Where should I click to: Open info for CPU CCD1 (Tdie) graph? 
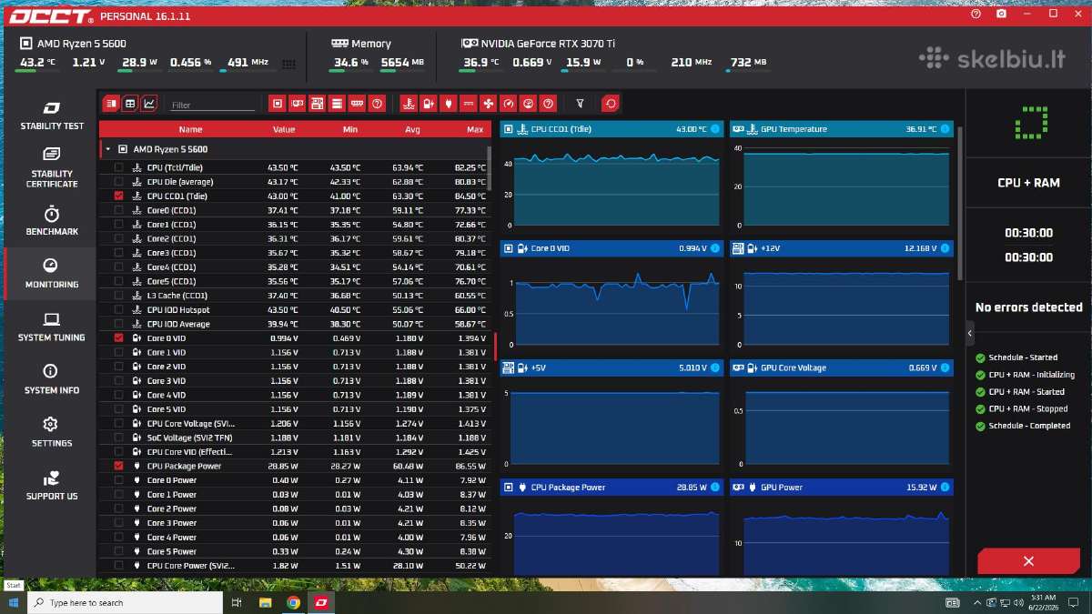(x=714, y=129)
